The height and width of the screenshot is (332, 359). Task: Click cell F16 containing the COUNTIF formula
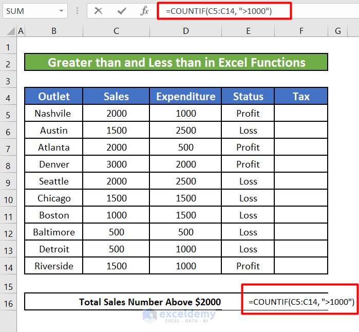tap(301, 302)
